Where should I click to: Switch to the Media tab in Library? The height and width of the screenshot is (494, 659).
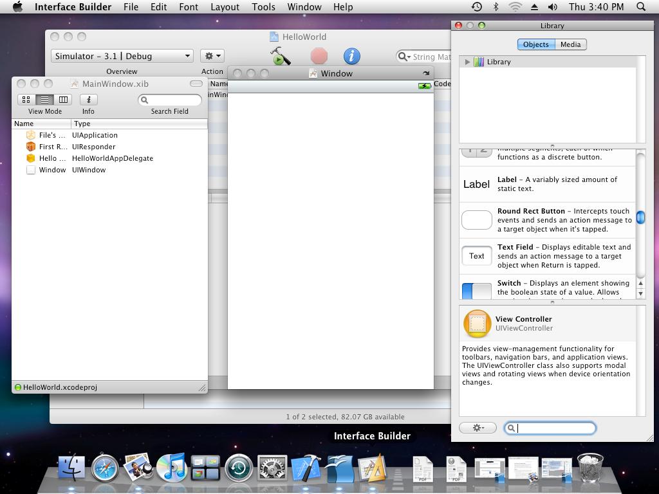(x=570, y=44)
